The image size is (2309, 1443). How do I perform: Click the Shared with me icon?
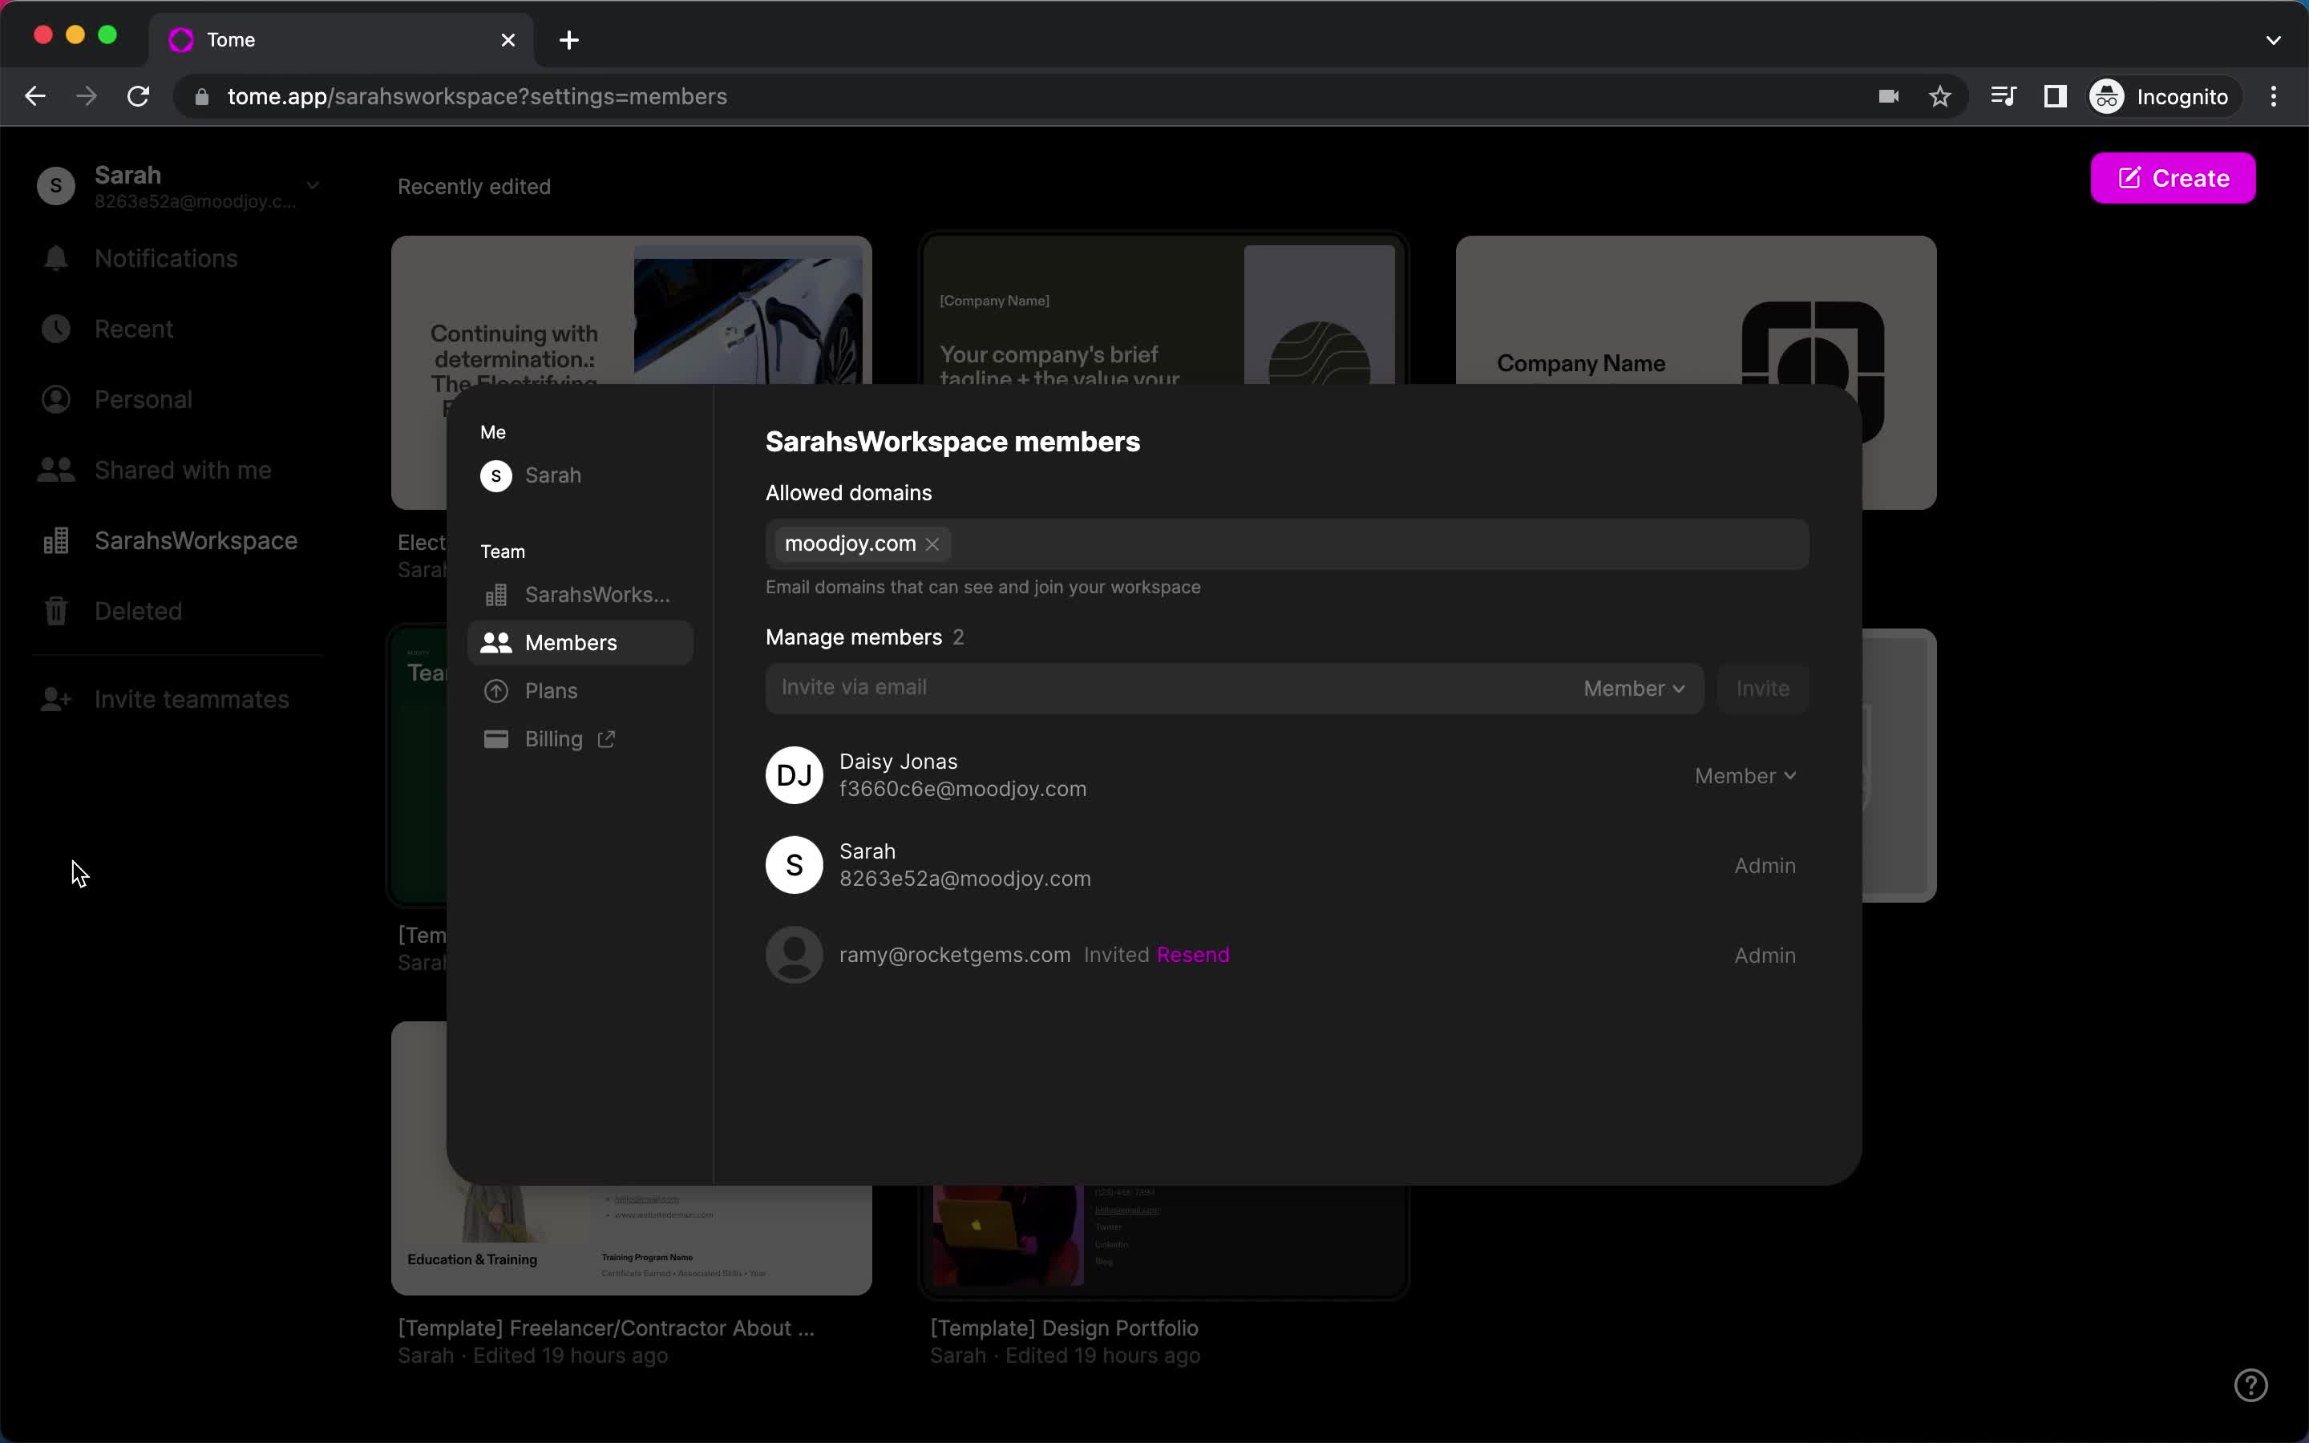coord(55,469)
